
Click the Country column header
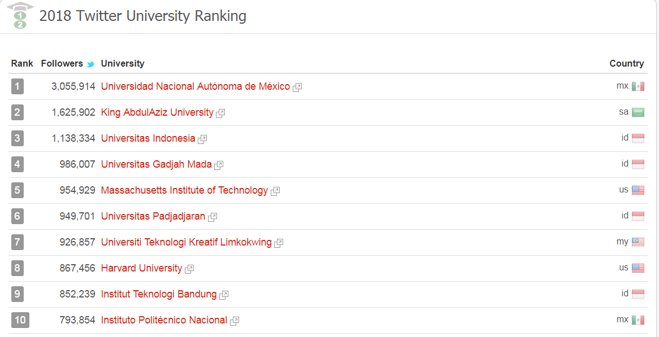(x=626, y=64)
